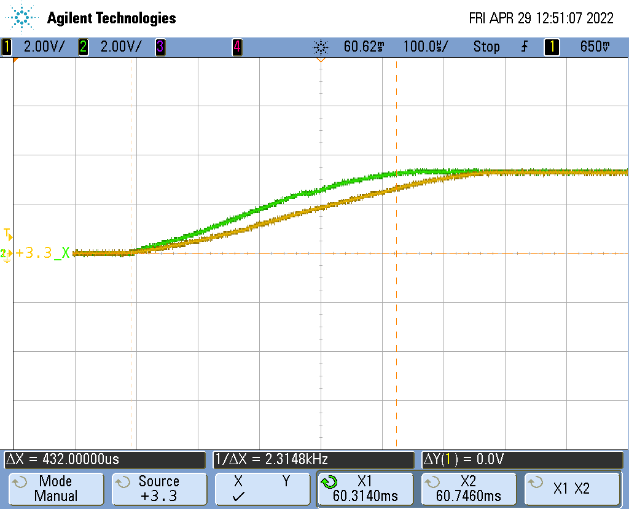Click the channel 2 ground reference marker
The height and width of the screenshot is (509, 629).
click(6, 254)
